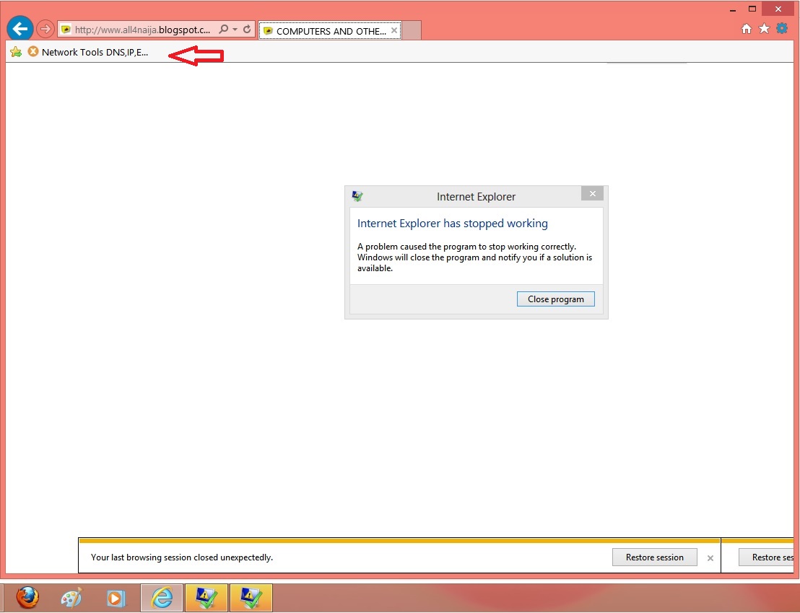Minimize the Internet Explorer window
This screenshot has height=613, width=800.
pyautogui.click(x=733, y=9)
